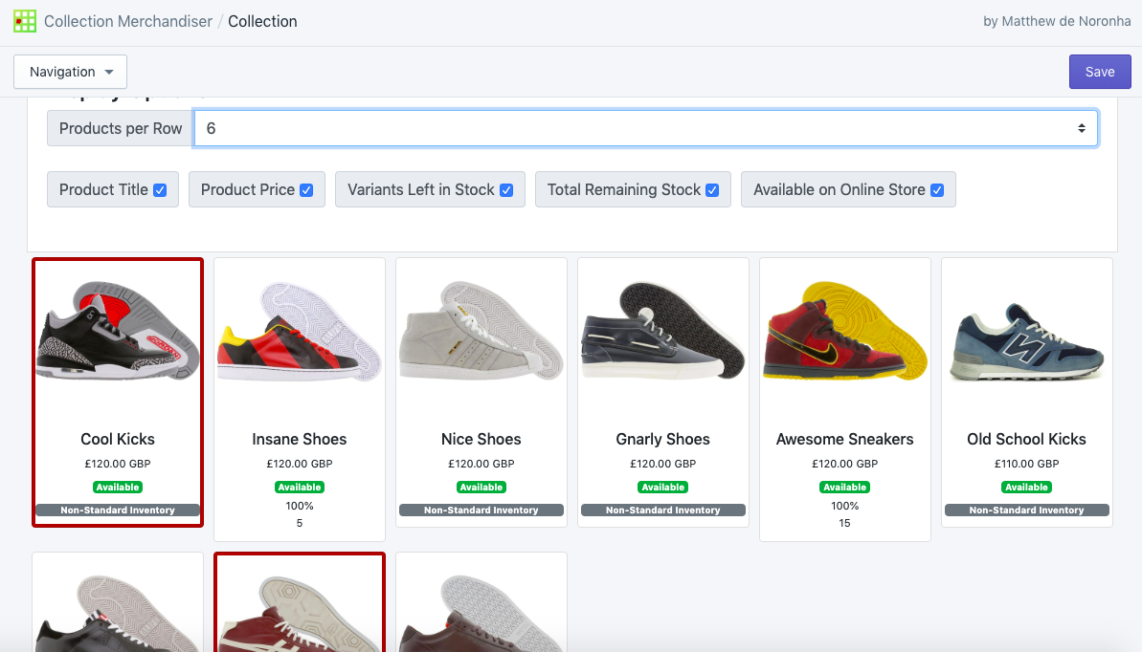Click the Nice Shoes product title

point(481,439)
